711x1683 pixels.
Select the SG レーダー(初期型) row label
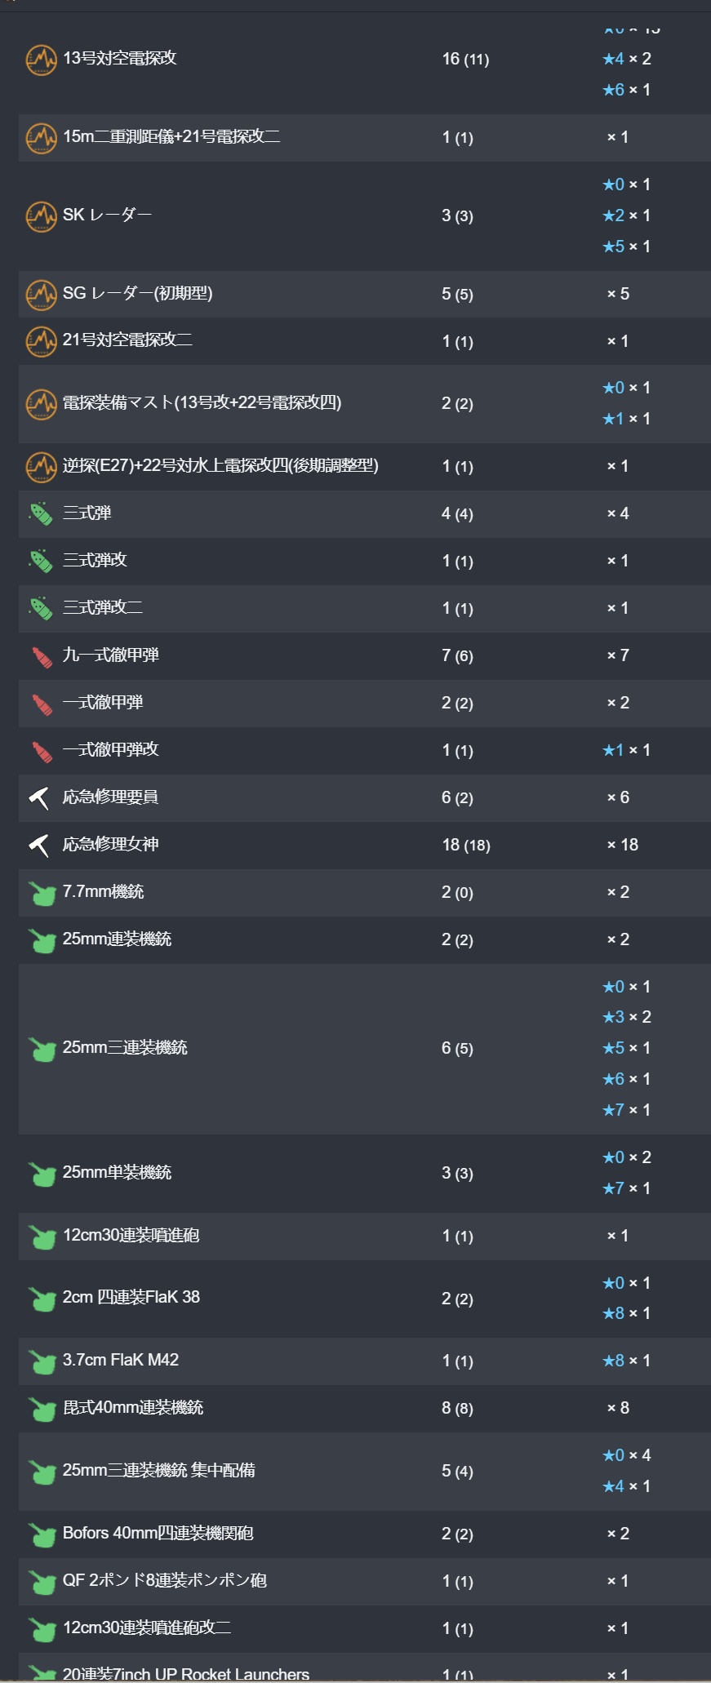(138, 294)
